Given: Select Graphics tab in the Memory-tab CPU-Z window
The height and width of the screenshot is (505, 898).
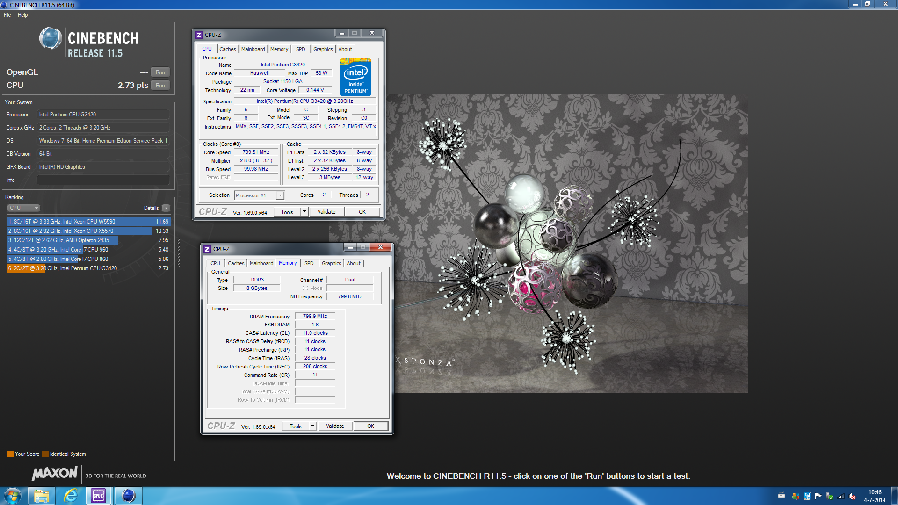Looking at the screenshot, I should [x=332, y=263].
